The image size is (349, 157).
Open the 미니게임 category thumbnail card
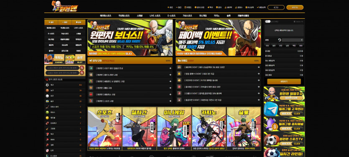[174, 129]
